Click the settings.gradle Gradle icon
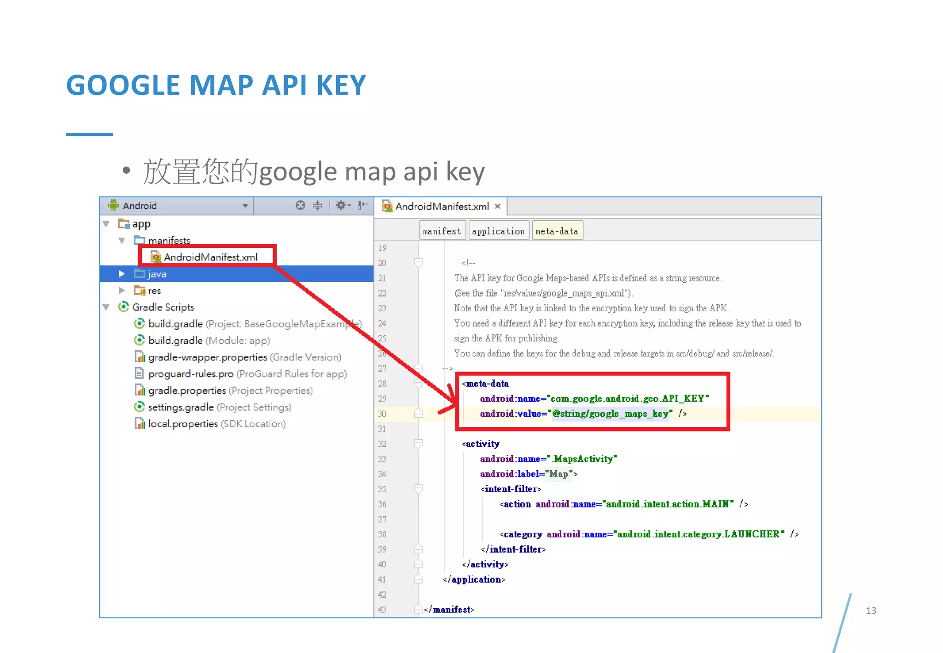The height and width of the screenshot is (653, 943). point(140,407)
